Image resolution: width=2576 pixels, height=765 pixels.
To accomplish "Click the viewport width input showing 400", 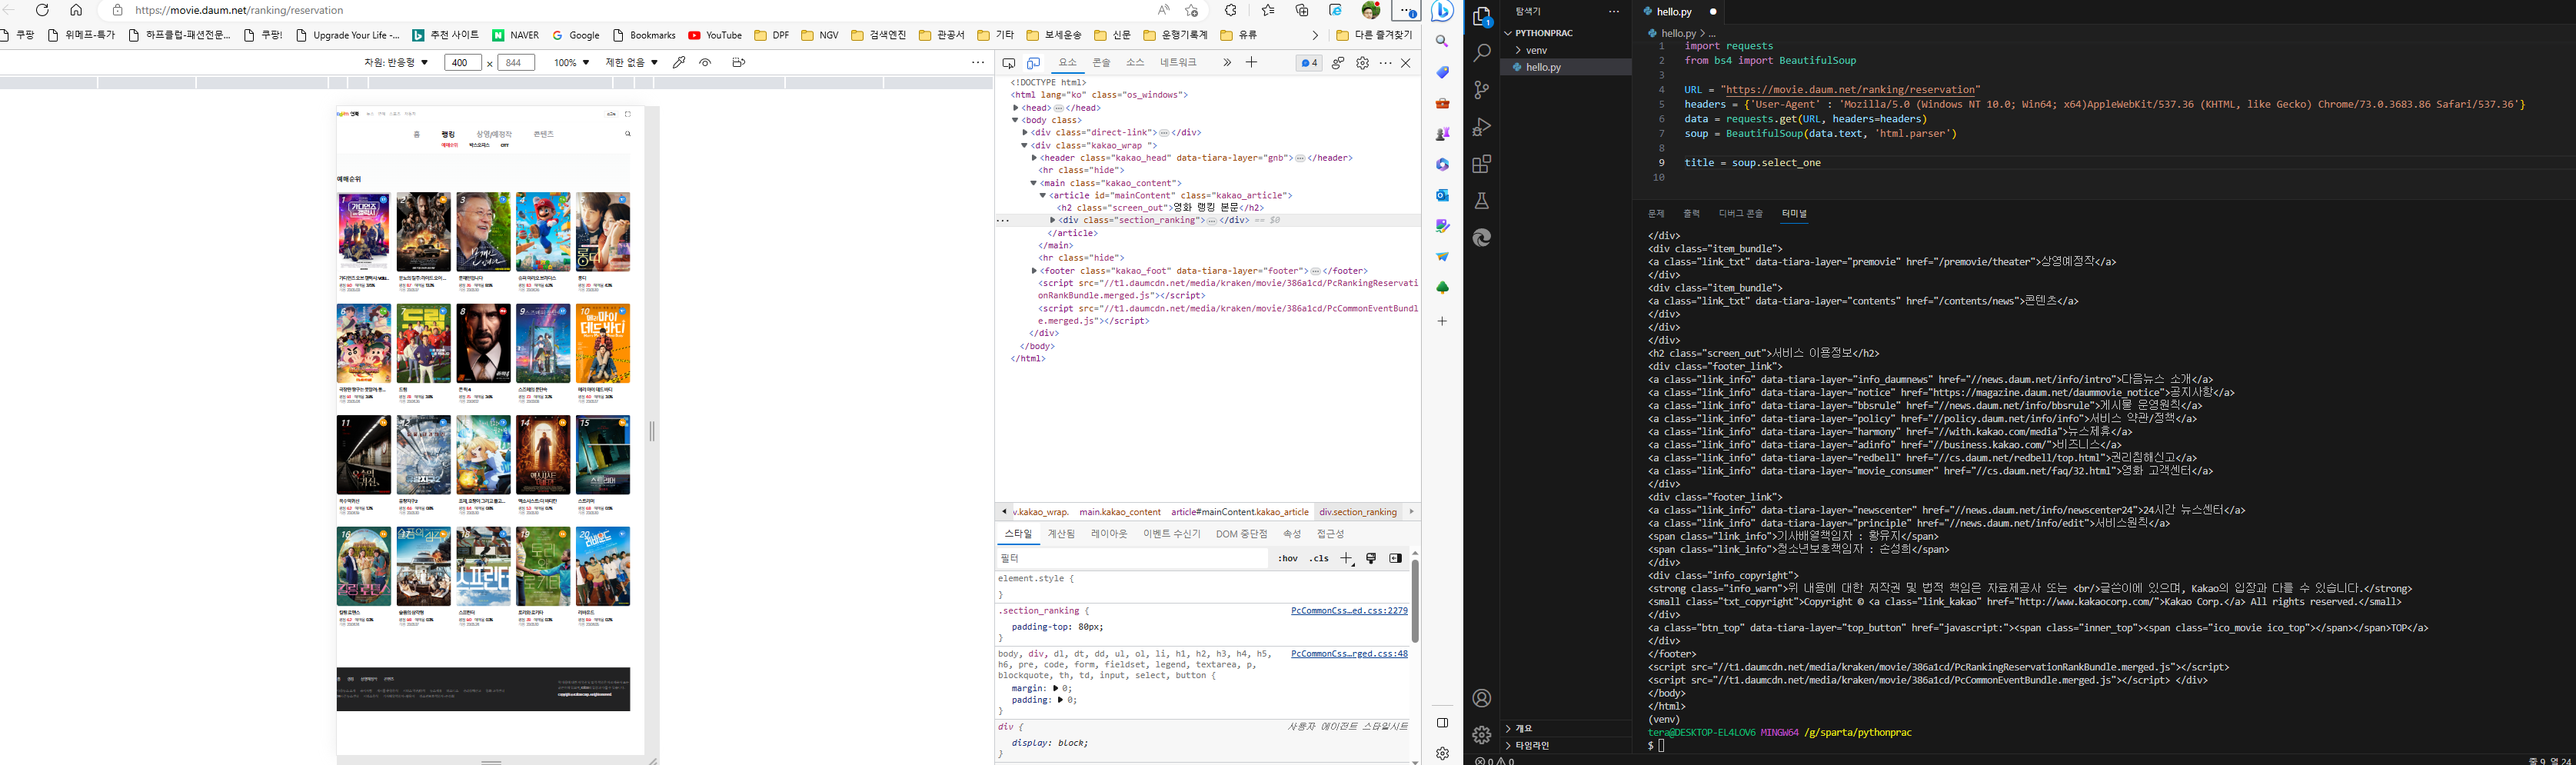I will (x=461, y=63).
